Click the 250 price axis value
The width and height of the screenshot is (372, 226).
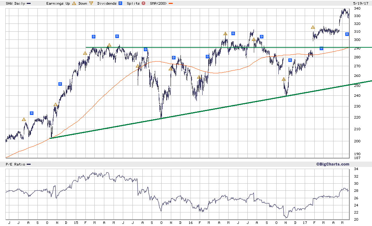tap(357, 85)
